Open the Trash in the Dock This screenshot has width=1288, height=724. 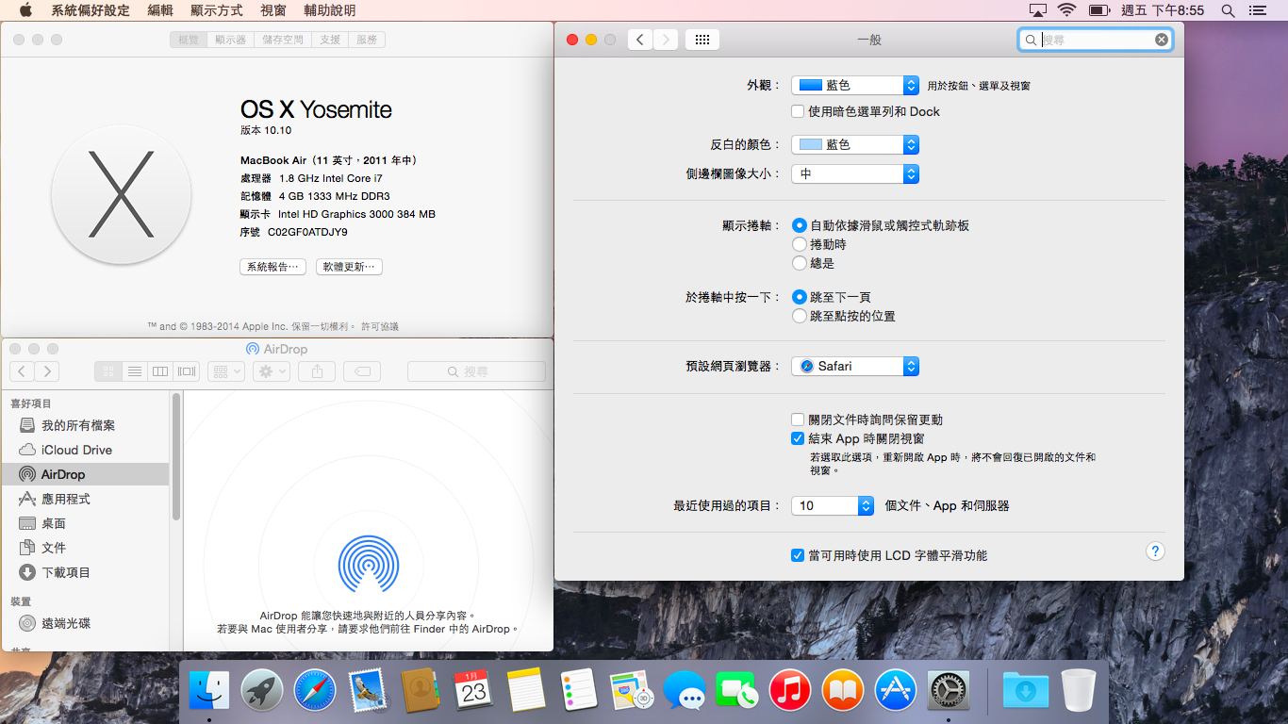tap(1079, 691)
